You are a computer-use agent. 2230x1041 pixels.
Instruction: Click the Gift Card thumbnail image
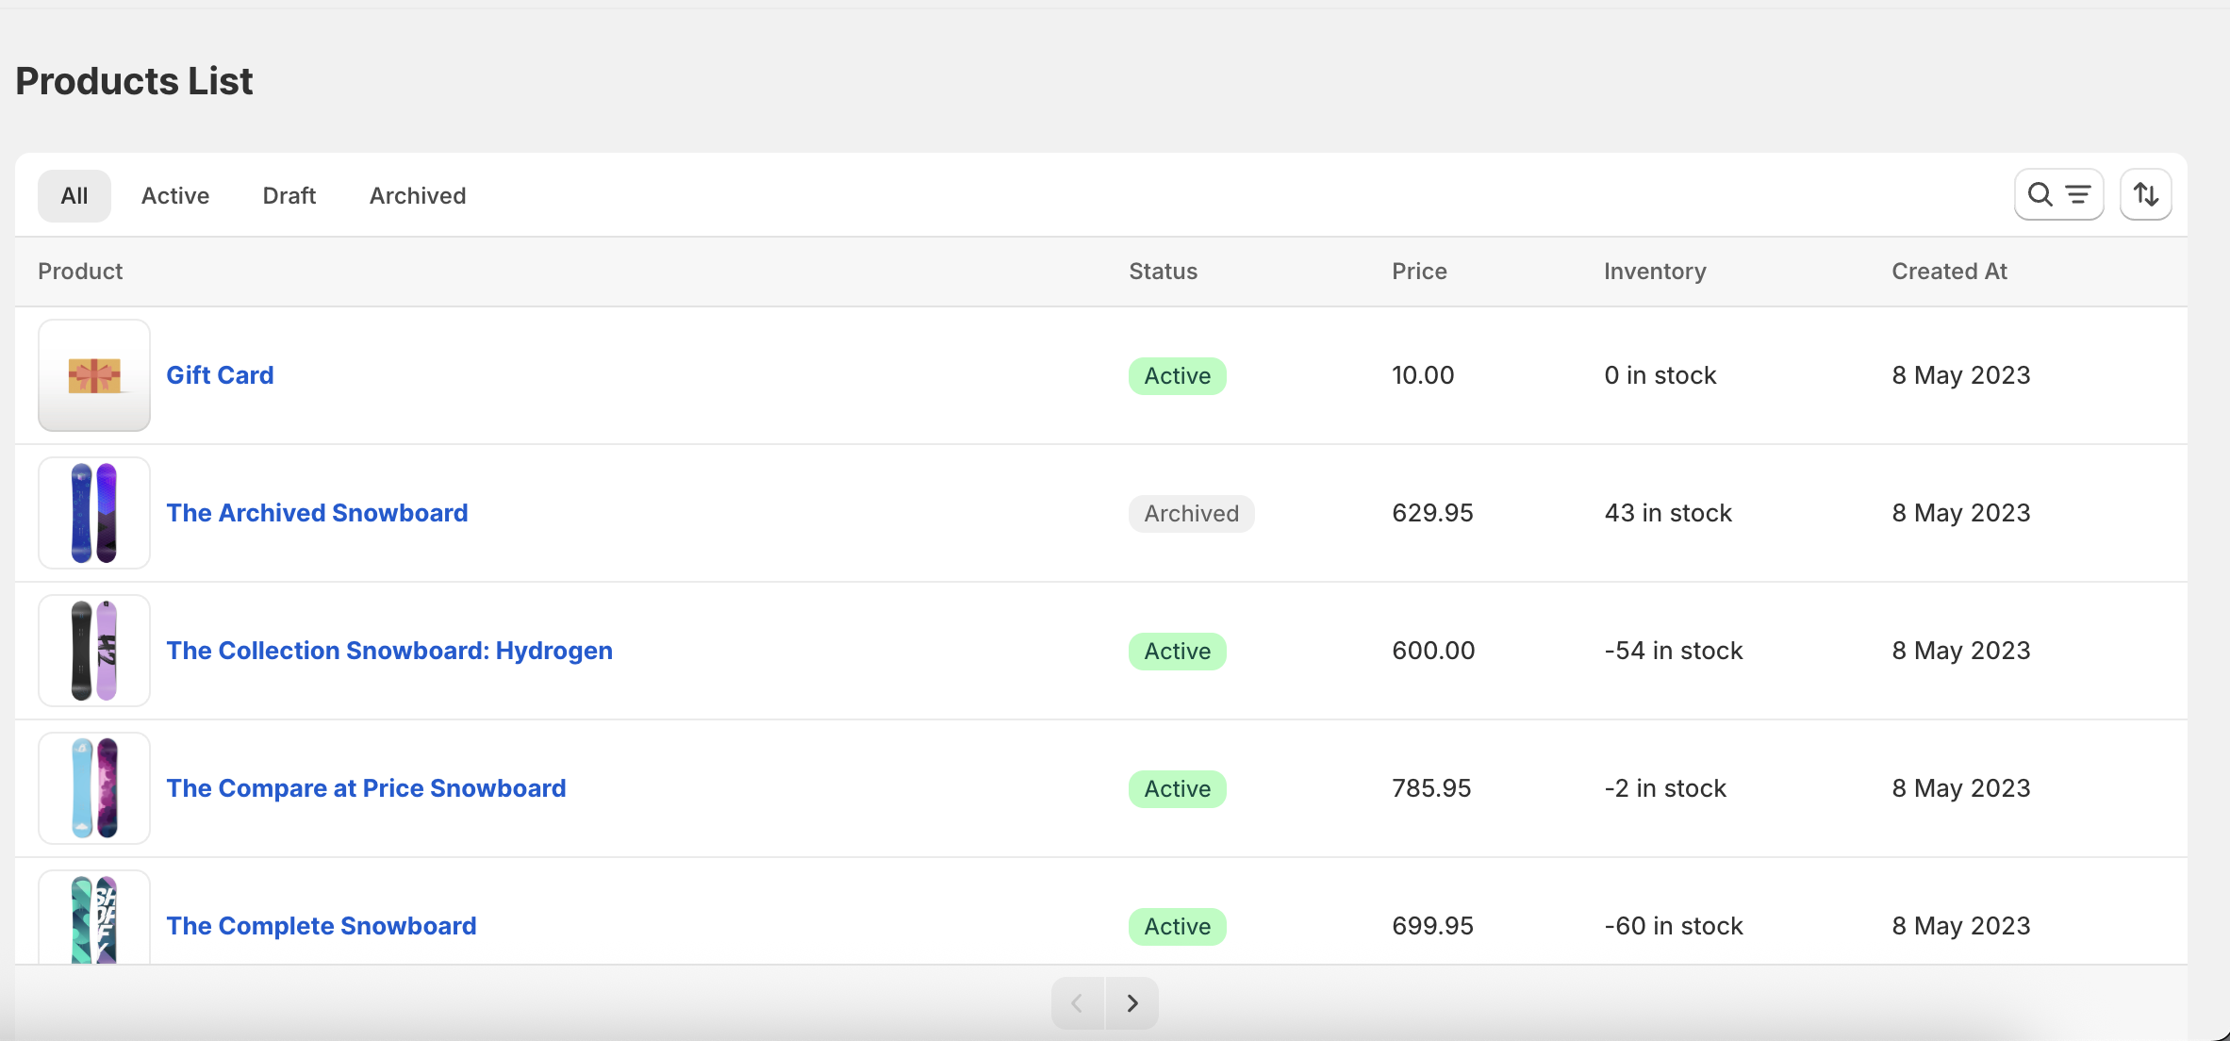click(94, 375)
